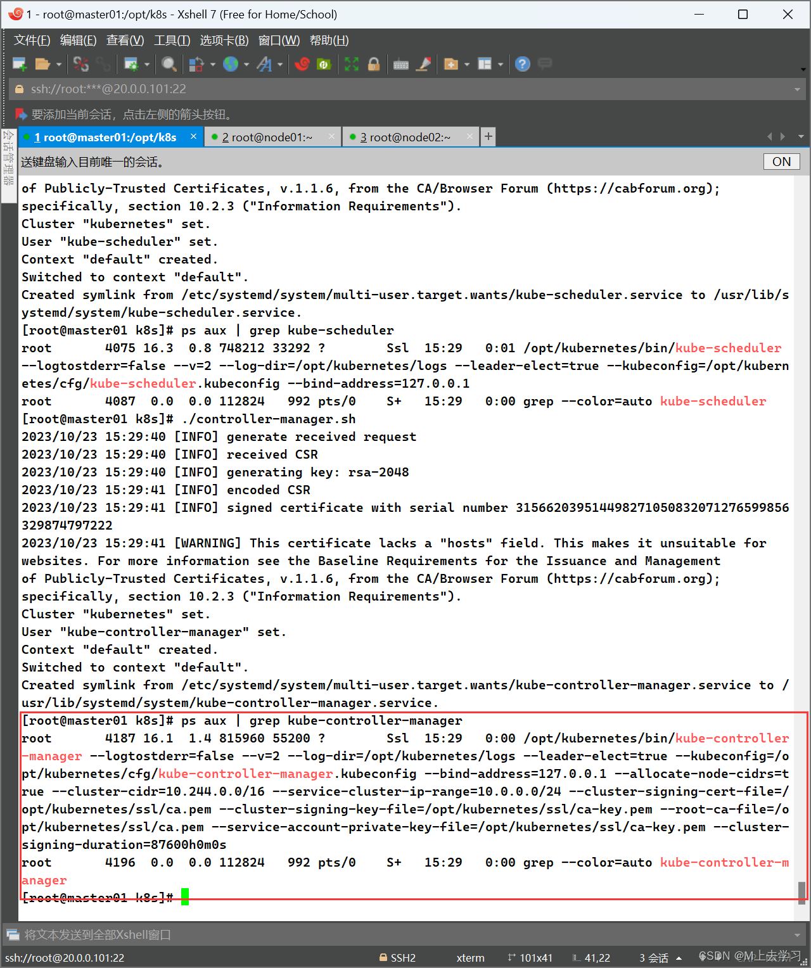Open session Properties toolbar icon
This screenshot has height=968, width=811.
131,64
